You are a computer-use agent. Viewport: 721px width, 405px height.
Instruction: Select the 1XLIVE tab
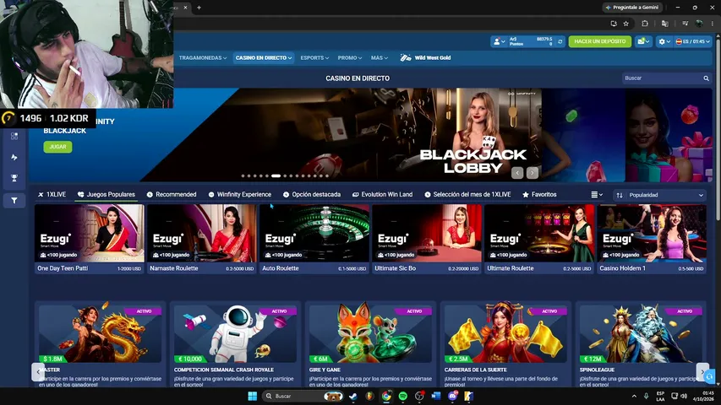(52, 195)
